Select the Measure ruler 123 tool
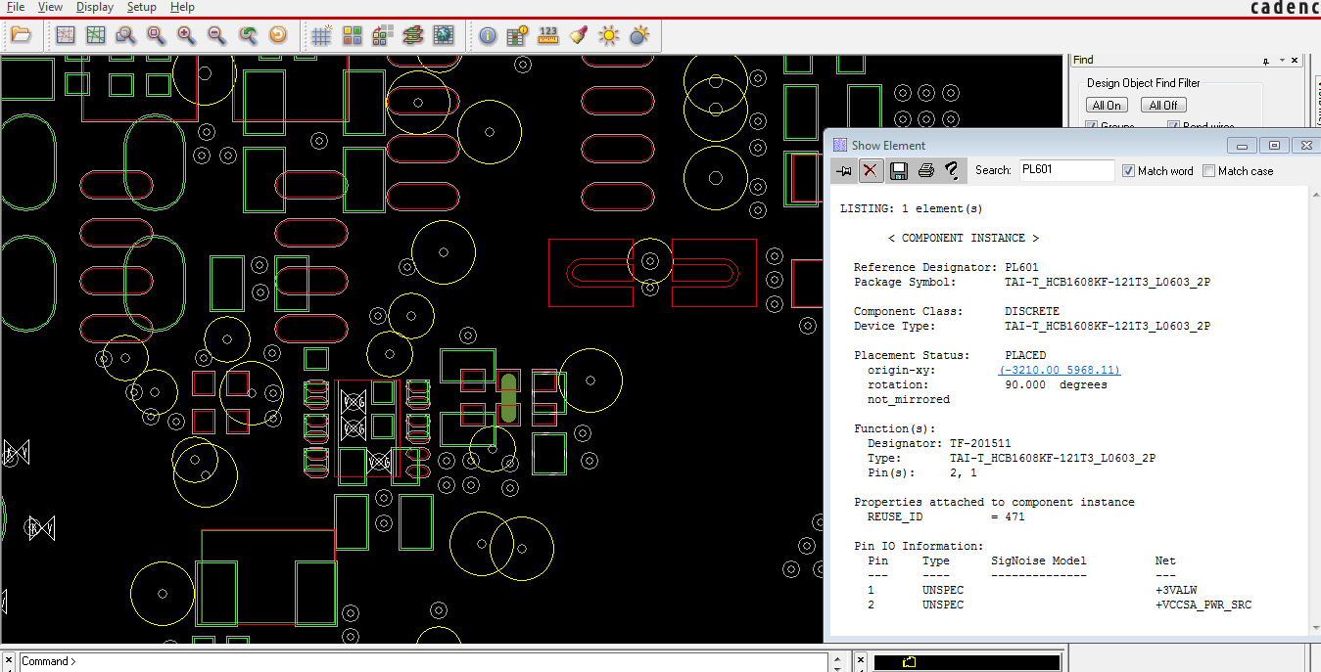Screen dimensions: 1321x672 (548, 35)
